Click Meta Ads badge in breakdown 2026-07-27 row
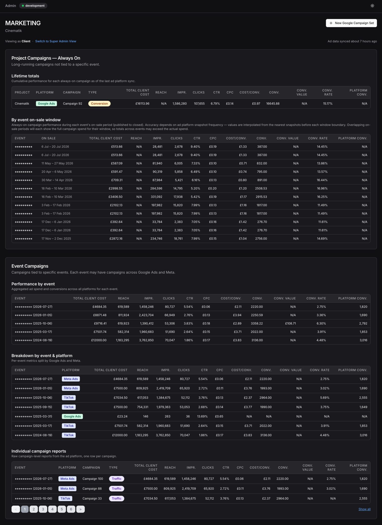This screenshot has height=525, width=382. tap(71, 379)
